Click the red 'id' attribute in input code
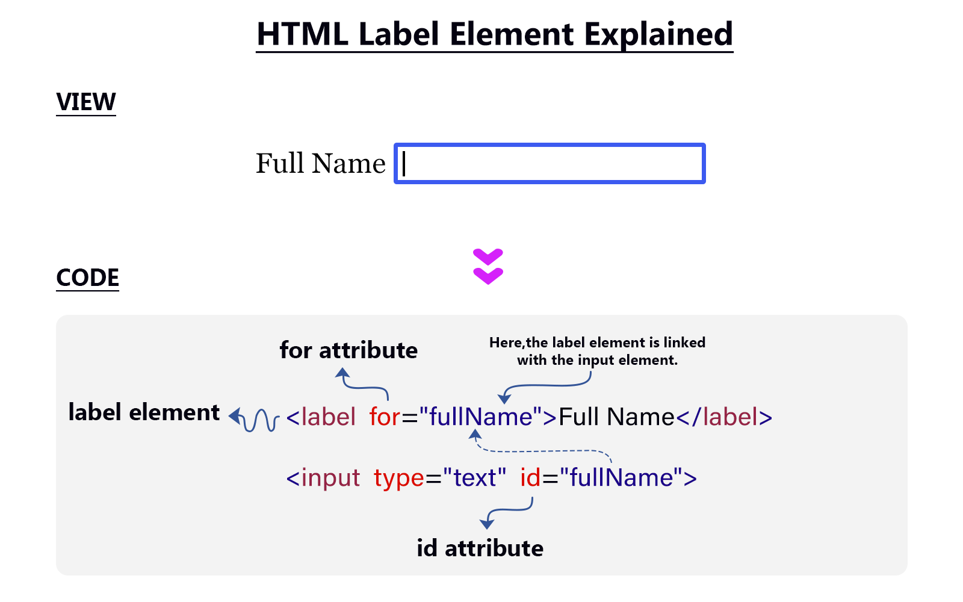This screenshot has height=602, width=963. pyautogui.click(x=530, y=477)
